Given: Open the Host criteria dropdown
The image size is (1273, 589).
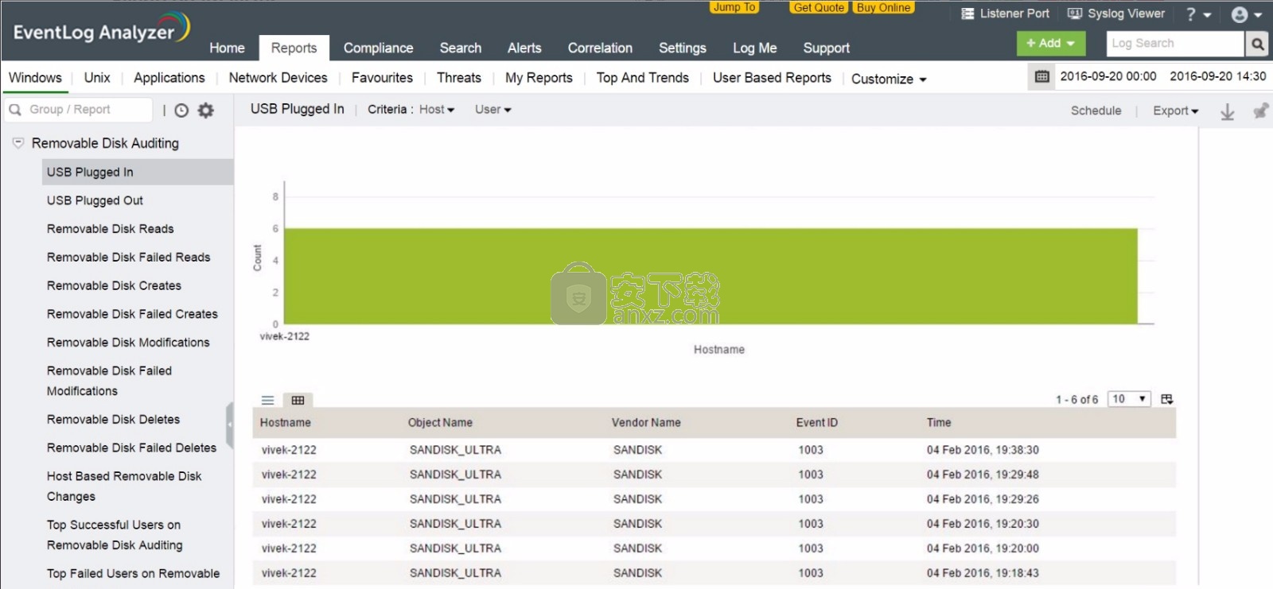Looking at the screenshot, I should pyautogui.click(x=437, y=110).
